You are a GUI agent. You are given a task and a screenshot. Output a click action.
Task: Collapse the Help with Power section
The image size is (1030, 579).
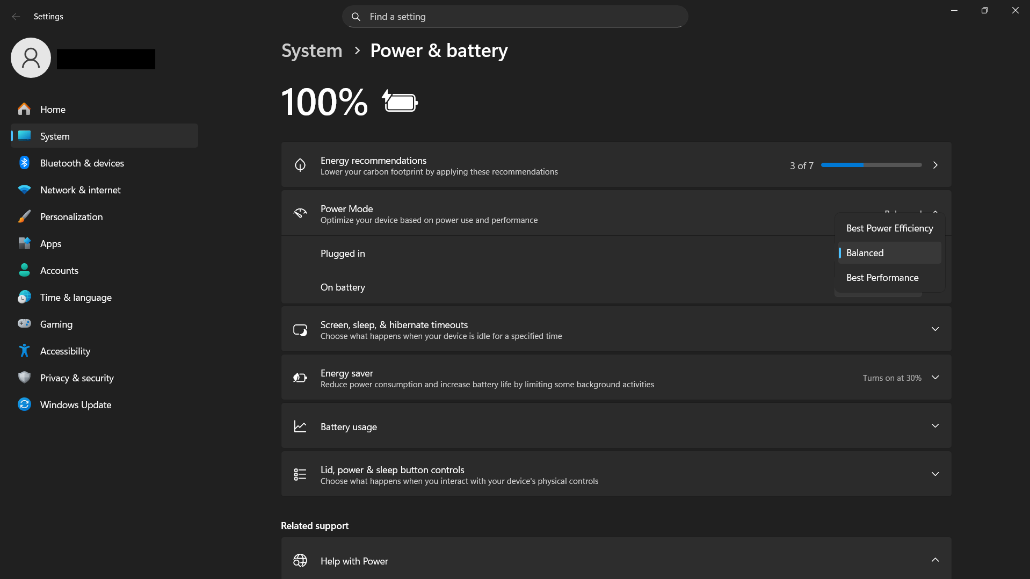(x=935, y=560)
